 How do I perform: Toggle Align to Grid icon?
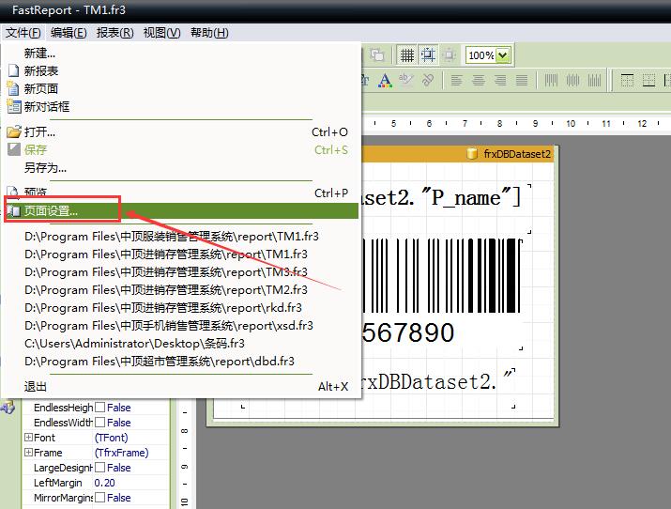[x=428, y=55]
